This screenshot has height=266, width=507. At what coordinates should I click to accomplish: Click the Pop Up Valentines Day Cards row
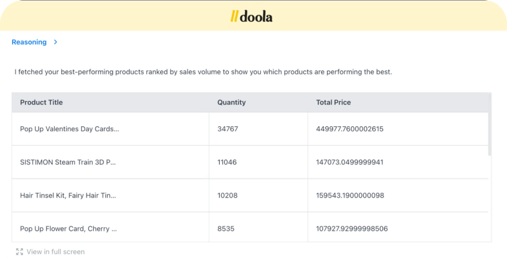tap(69, 129)
